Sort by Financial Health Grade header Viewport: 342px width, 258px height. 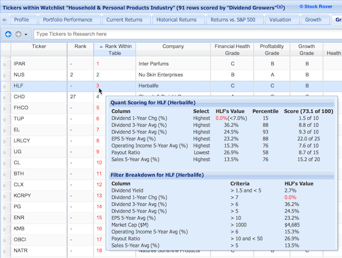tap(232, 50)
